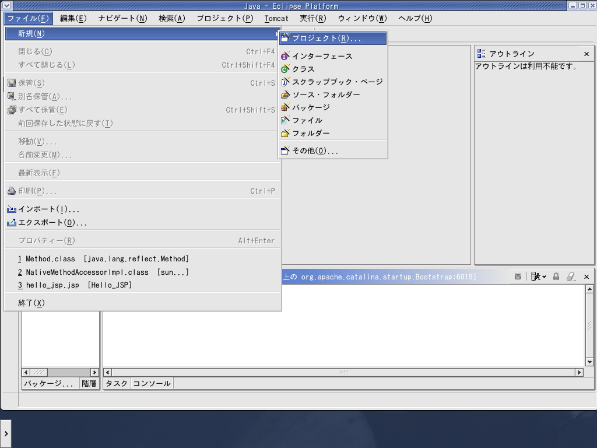Reopen recent file Method.class
The height and width of the screenshot is (448, 597).
tap(143, 259)
